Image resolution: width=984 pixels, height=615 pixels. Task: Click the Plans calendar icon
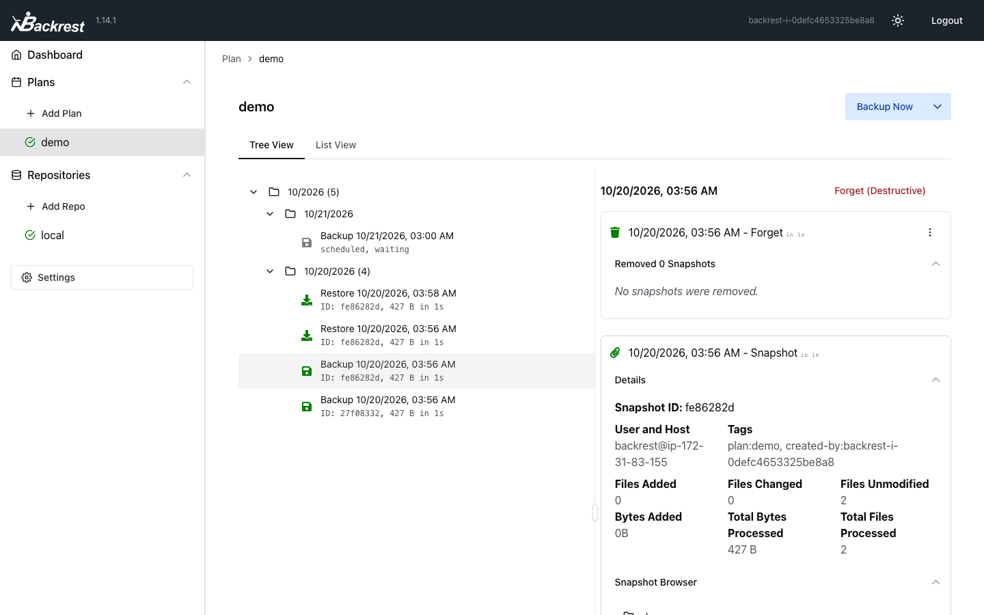pos(16,82)
